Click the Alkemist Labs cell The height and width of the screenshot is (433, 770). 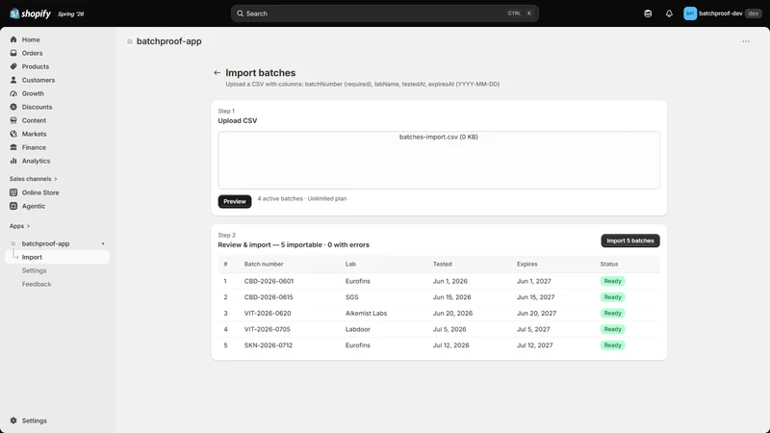(x=366, y=314)
